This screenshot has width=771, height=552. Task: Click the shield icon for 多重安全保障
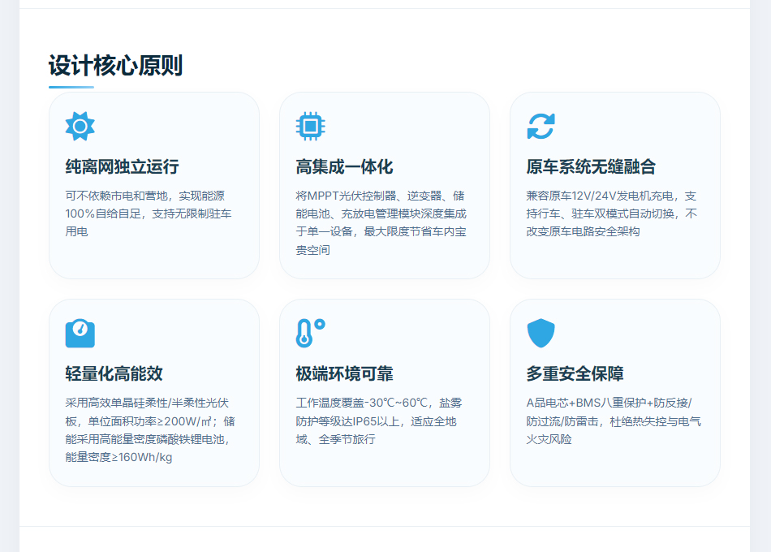541,334
